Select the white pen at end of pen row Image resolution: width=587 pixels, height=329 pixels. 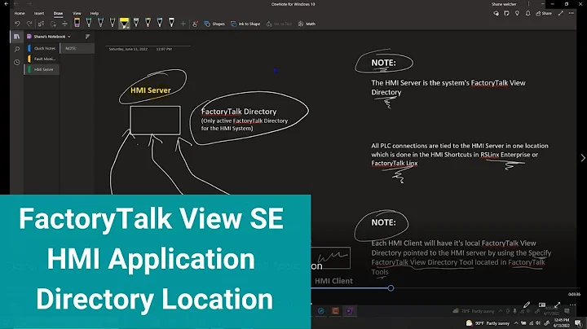[171, 23]
